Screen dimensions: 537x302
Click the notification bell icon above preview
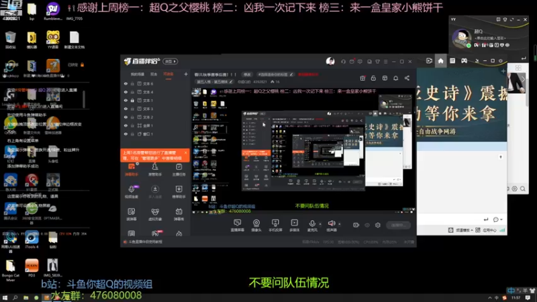point(395,79)
